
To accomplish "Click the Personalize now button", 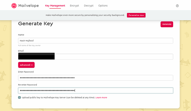I will coord(136,15).
